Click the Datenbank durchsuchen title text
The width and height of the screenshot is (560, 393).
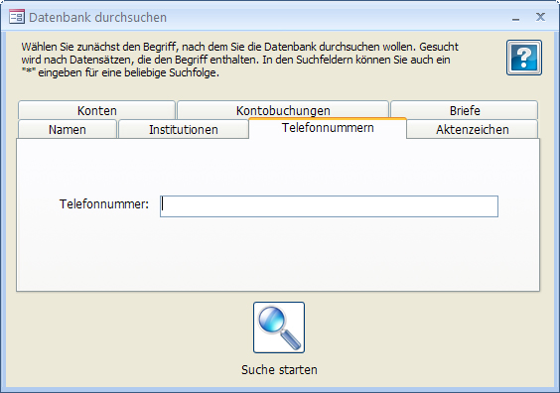point(97,17)
